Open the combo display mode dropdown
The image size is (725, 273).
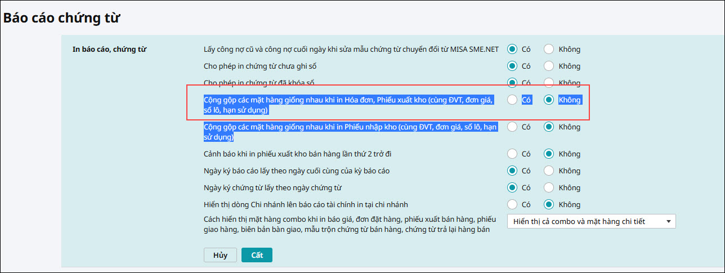[x=591, y=221]
